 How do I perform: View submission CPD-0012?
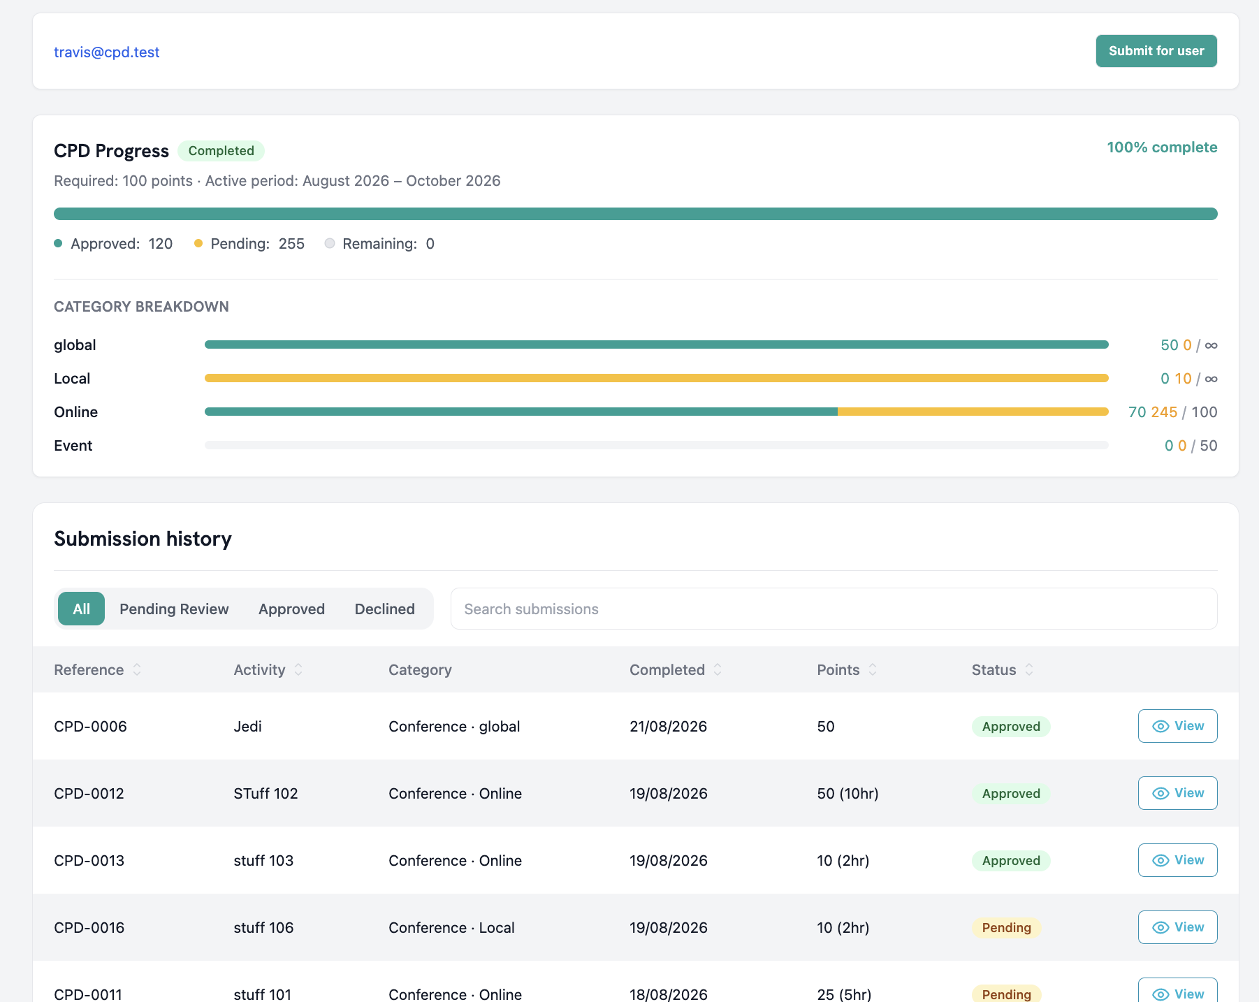(x=1177, y=793)
